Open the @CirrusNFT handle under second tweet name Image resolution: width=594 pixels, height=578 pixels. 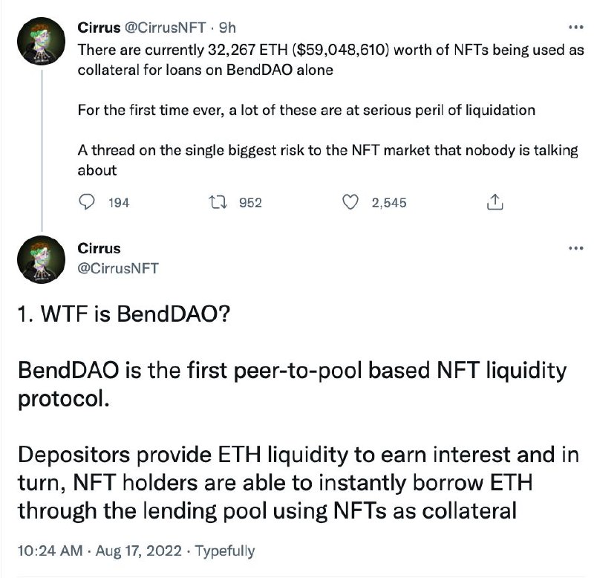[118, 268]
